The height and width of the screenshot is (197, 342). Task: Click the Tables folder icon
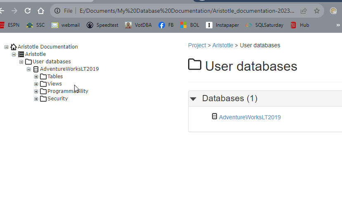(43, 76)
